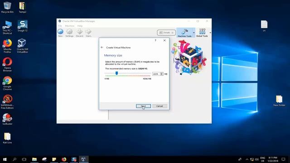This screenshot has width=290, height=163.
Task: Select the Snagit 12 desktop icon
Action: point(22,26)
